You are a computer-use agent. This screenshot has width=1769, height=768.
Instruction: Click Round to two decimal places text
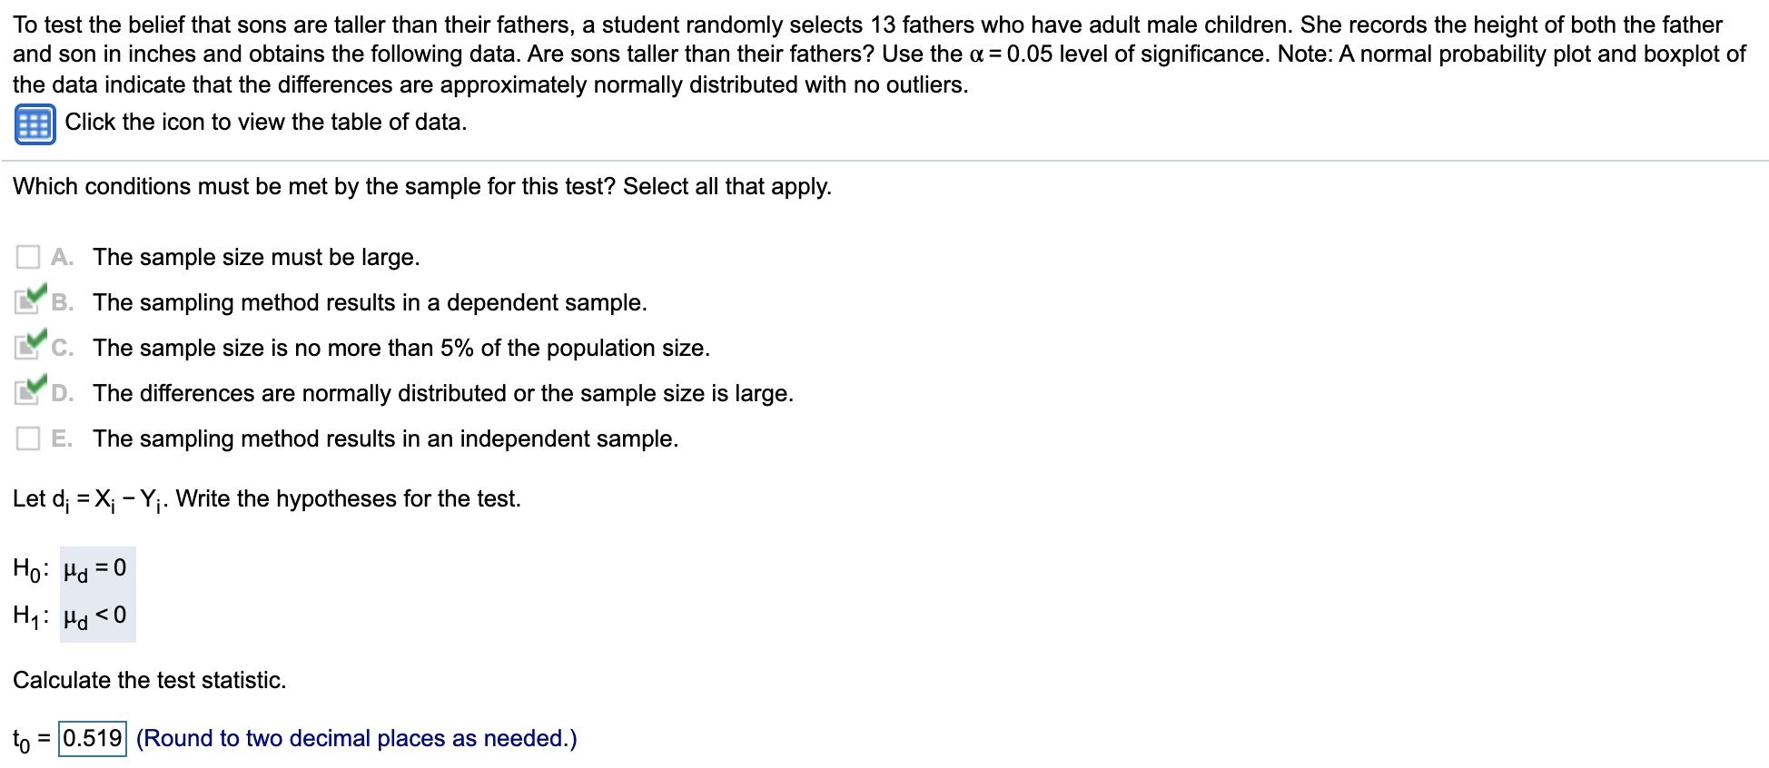[x=356, y=738]
